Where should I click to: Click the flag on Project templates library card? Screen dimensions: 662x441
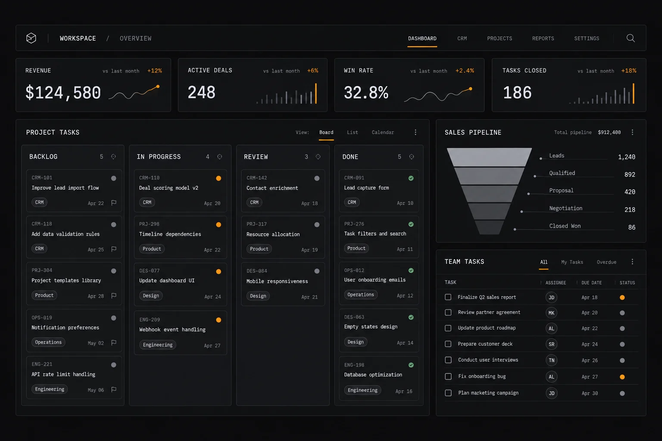(x=114, y=296)
